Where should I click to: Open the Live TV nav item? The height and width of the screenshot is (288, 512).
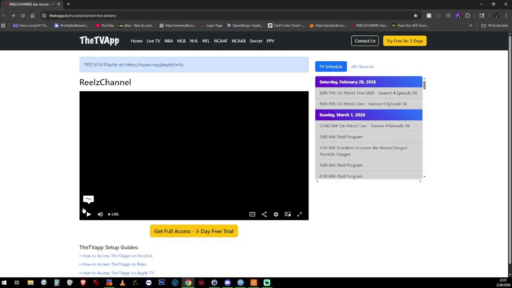153,41
